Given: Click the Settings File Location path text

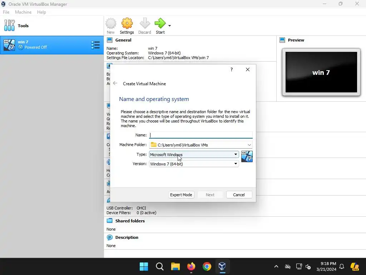Looking at the screenshot, I should [178, 58].
